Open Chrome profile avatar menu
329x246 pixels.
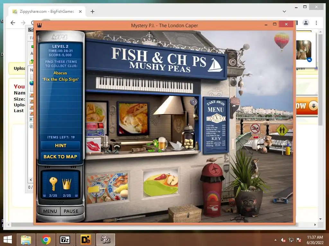[306, 23]
